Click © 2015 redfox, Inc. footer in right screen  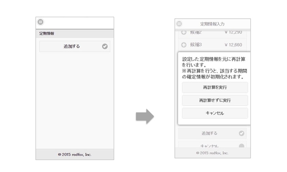pyautogui.click(x=212, y=153)
